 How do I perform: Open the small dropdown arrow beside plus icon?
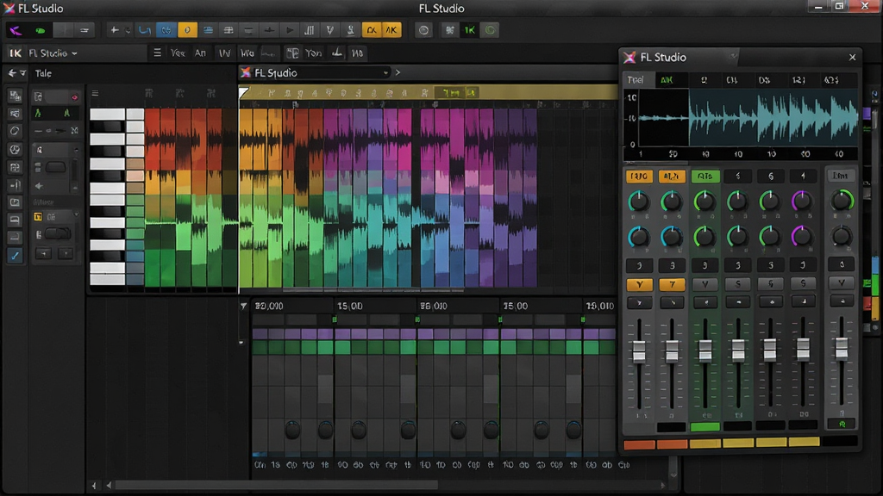(128, 30)
